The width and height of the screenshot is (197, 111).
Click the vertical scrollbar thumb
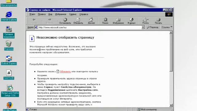click(x=171, y=53)
